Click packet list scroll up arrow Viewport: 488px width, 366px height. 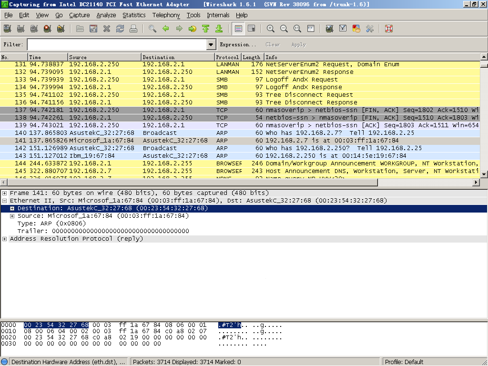click(484, 57)
